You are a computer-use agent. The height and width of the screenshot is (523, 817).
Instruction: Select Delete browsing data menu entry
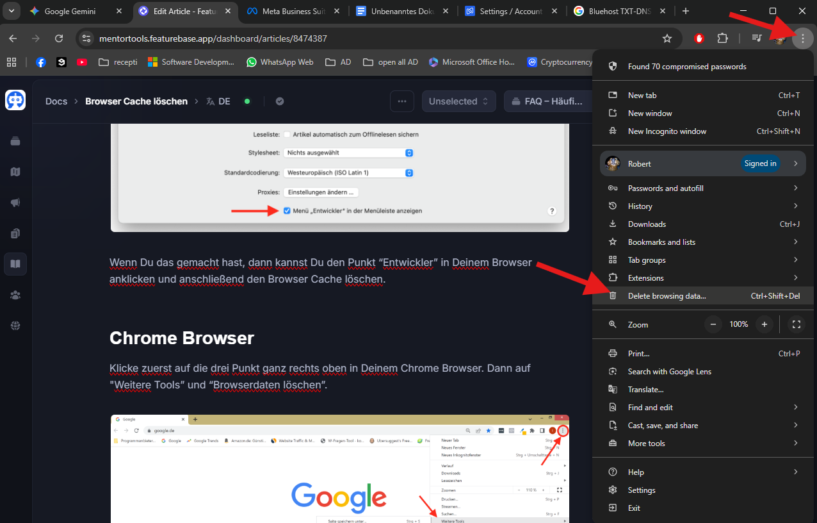tap(703, 295)
